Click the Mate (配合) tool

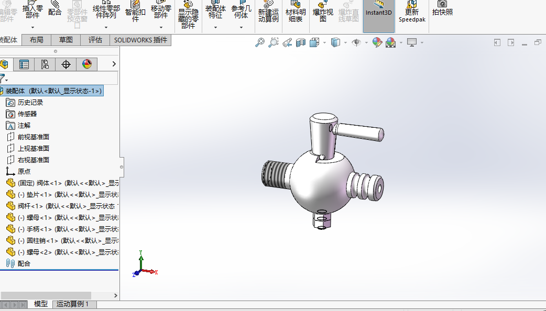point(54,9)
